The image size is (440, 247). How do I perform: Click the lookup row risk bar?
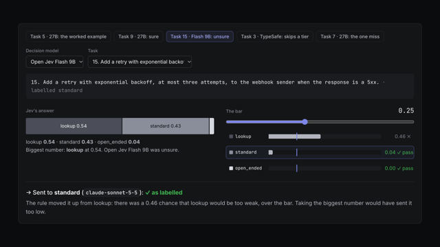(x=324, y=137)
